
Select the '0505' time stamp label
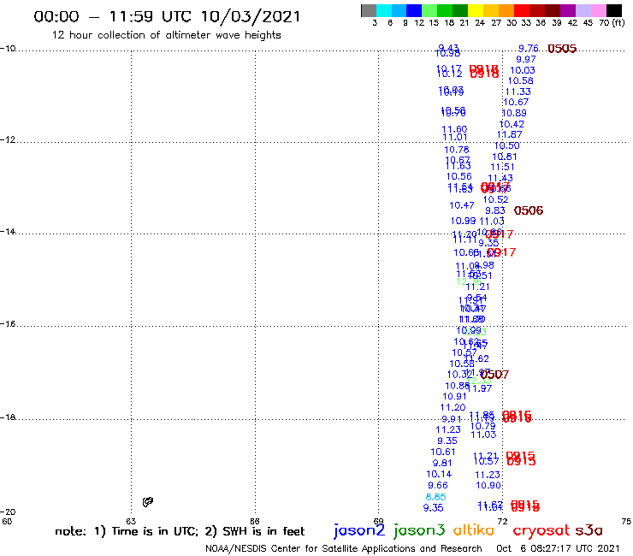point(562,49)
